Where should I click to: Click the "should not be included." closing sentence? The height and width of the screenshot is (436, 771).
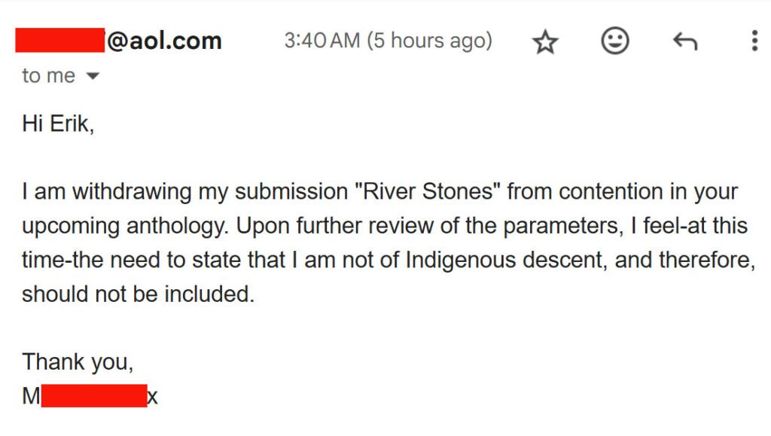coord(139,294)
